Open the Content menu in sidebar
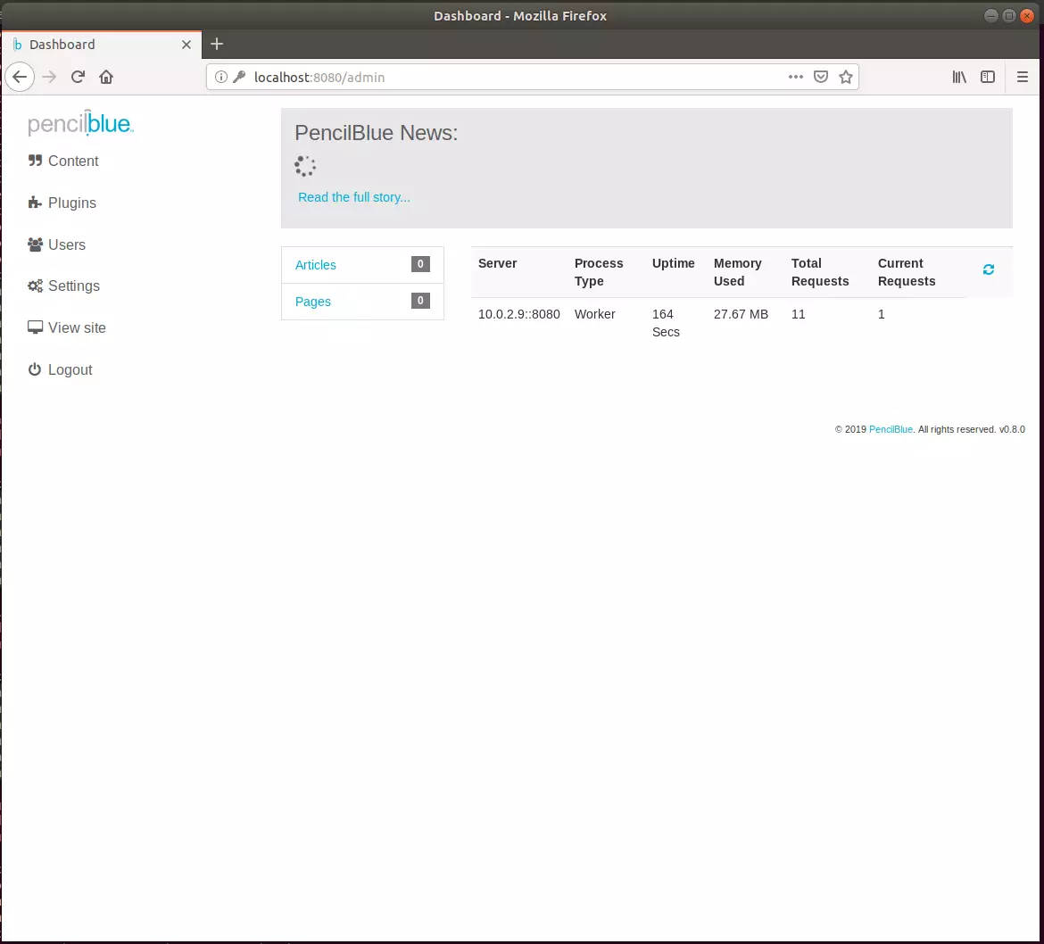This screenshot has height=944, width=1044. (x=63, y=161)
